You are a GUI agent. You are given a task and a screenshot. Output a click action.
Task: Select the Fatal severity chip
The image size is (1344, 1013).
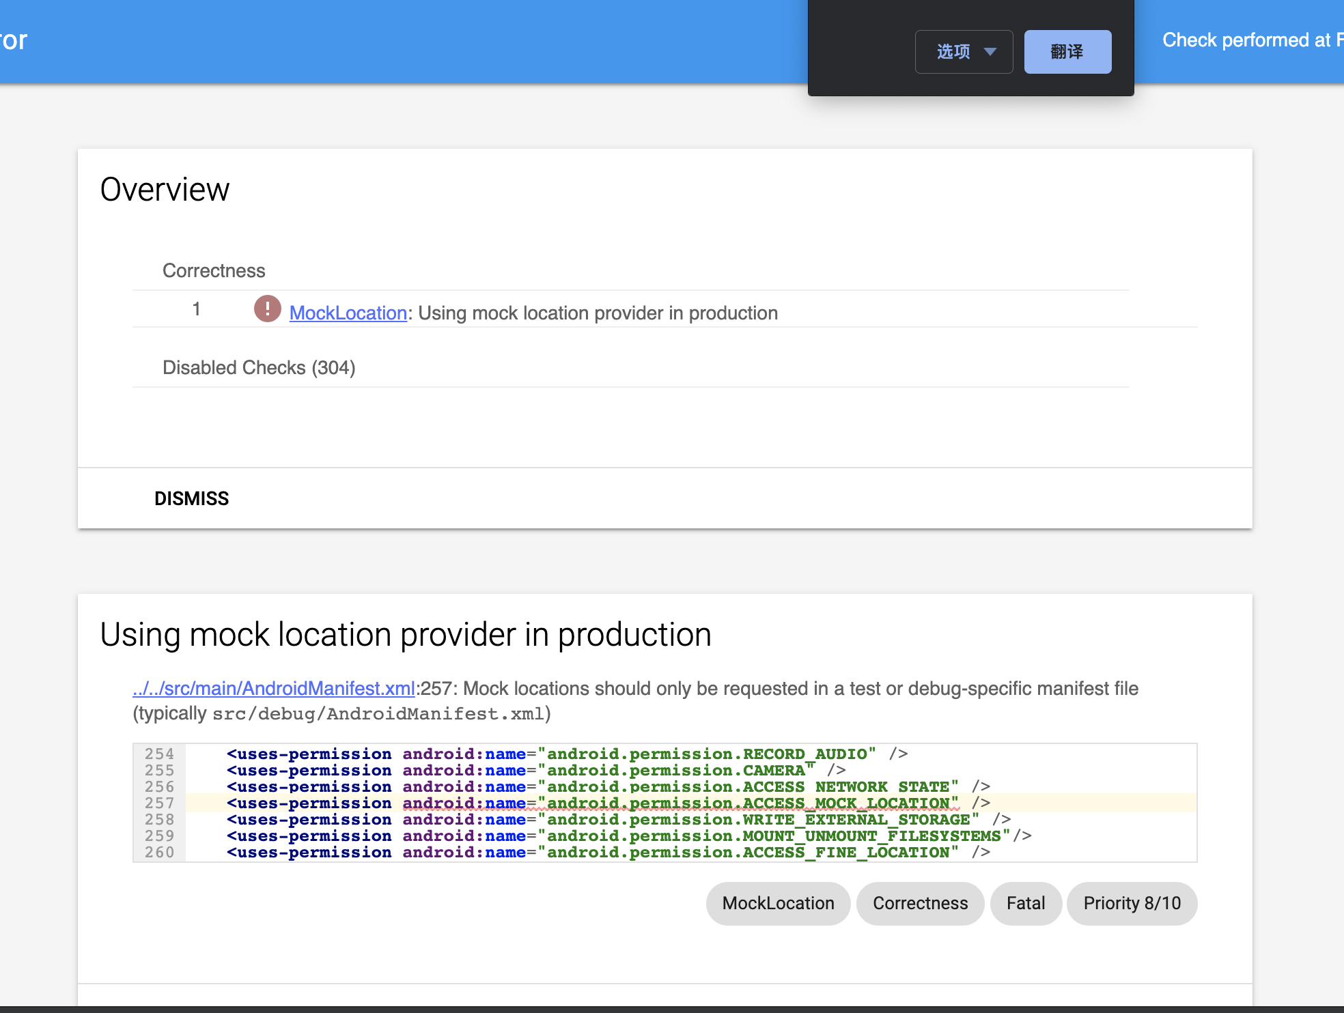click(1025, 903)
